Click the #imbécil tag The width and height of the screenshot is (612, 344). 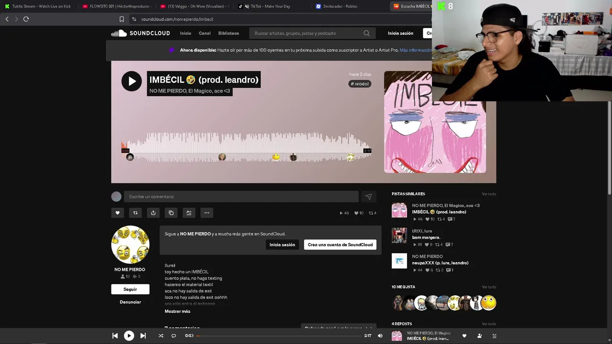360,84
